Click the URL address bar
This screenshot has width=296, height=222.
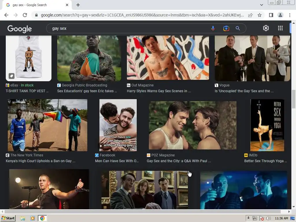coord(142,15)
